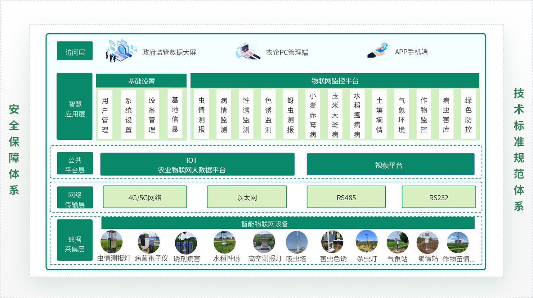Click the 视频平台 block
533x298 pixels.
pyautogui.click(x=391, y=164)
